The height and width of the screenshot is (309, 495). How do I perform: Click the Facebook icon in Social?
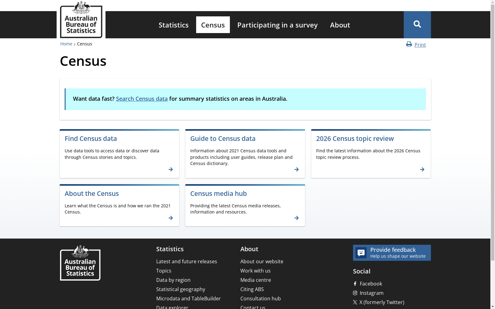(355, 284)
